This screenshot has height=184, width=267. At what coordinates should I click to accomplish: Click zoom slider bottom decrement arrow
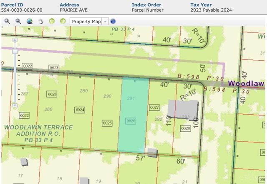(15, 105)
